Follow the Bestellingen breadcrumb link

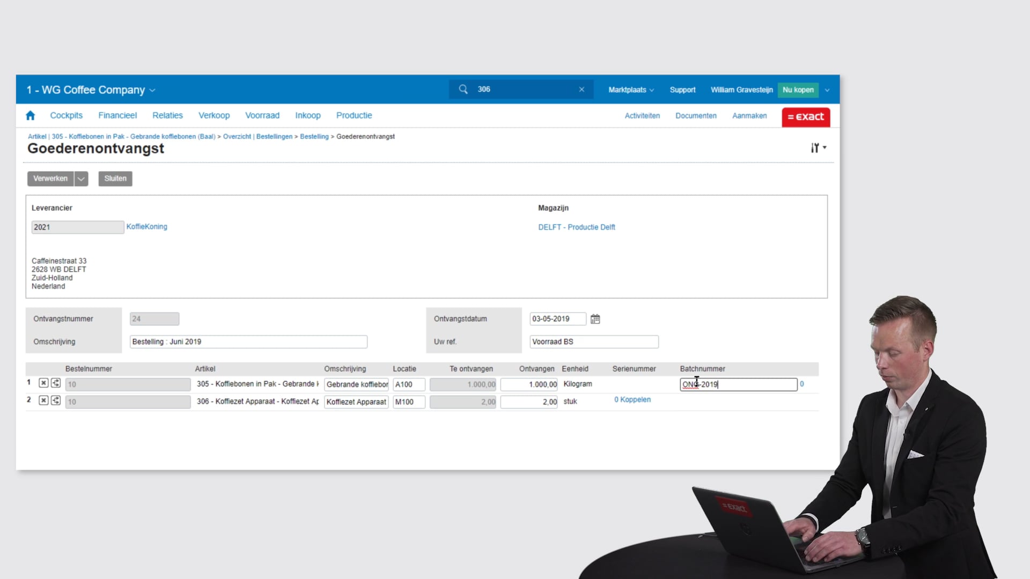274,137
